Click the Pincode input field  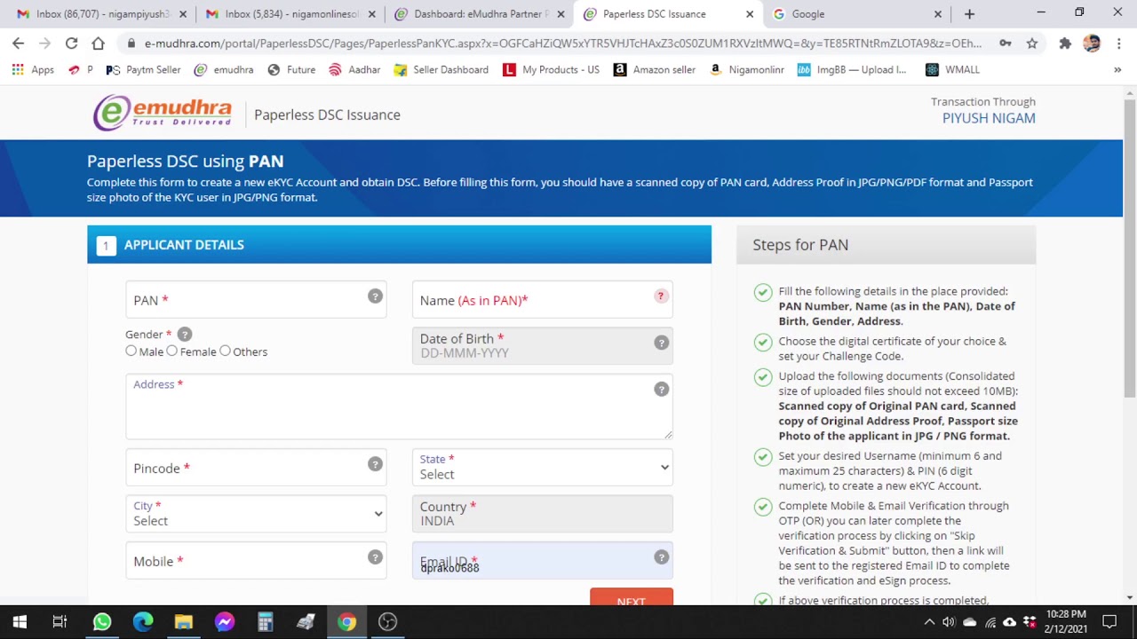256,468
